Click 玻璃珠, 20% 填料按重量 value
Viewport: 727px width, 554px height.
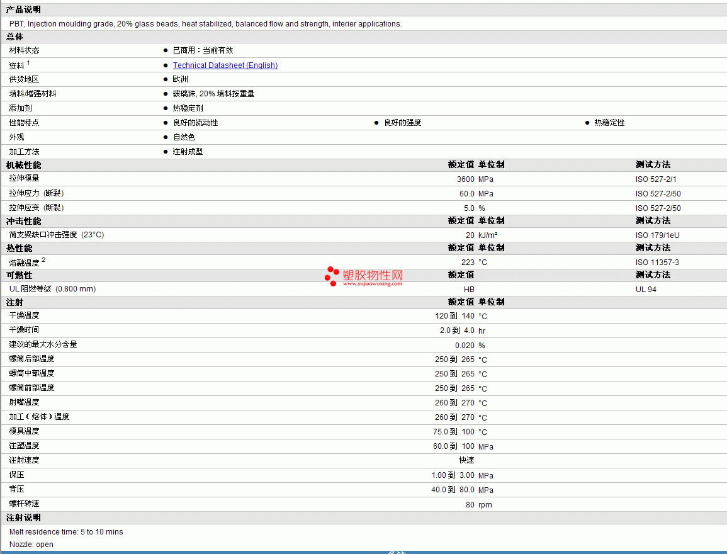(214, 94)
